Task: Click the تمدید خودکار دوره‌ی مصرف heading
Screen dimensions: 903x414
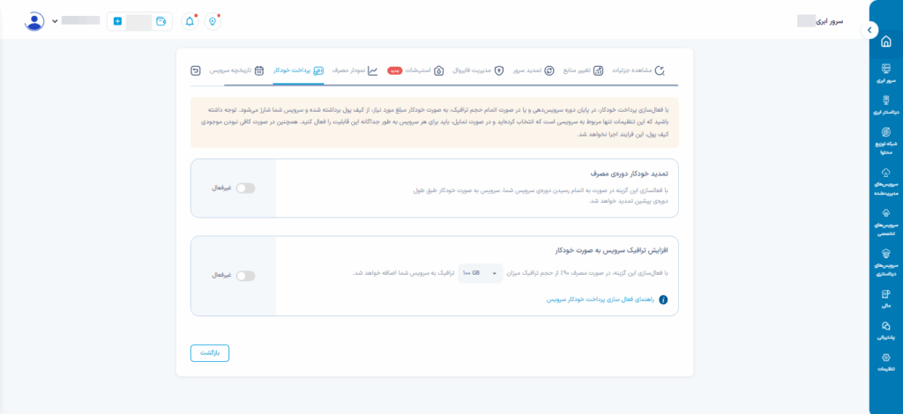Action: point(631,173)
